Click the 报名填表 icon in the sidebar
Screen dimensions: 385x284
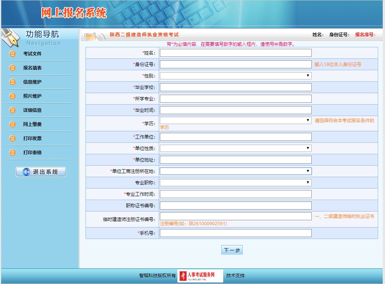click(11, 68)
